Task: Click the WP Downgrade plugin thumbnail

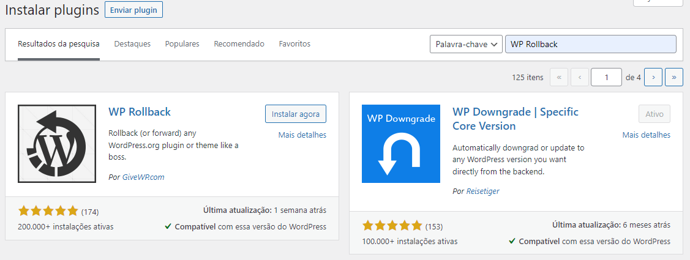Action: tap(401, 143)
